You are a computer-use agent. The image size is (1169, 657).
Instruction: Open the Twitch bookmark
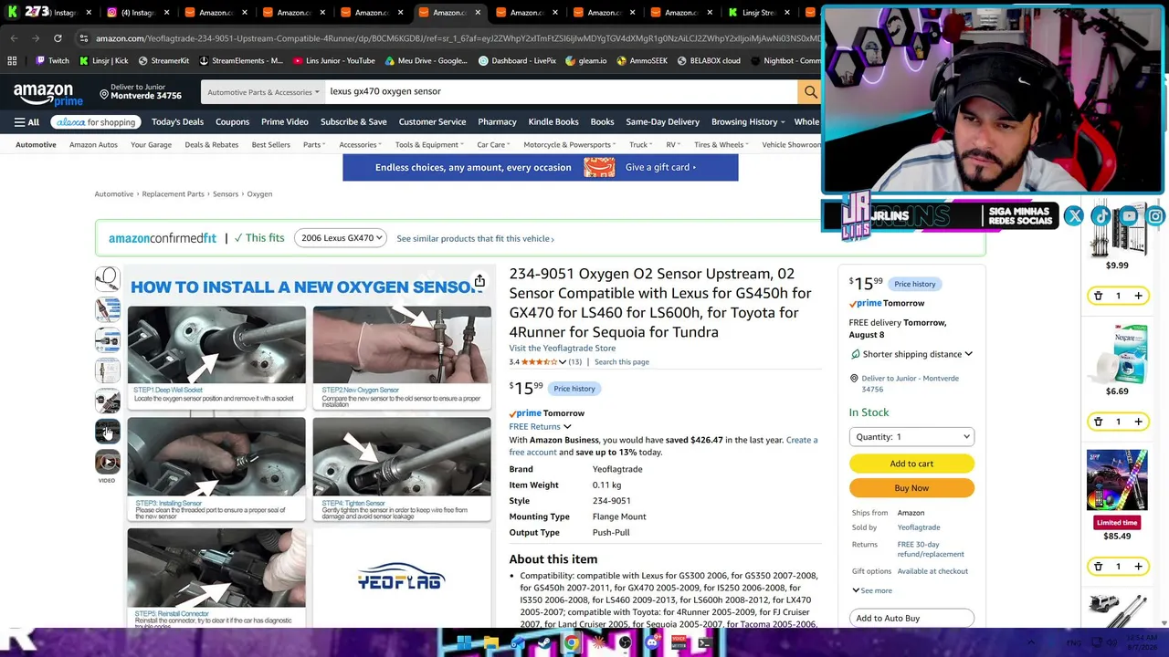tap(52, 61)
